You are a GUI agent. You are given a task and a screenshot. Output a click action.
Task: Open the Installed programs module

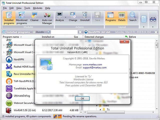click(x=9, y=18)
